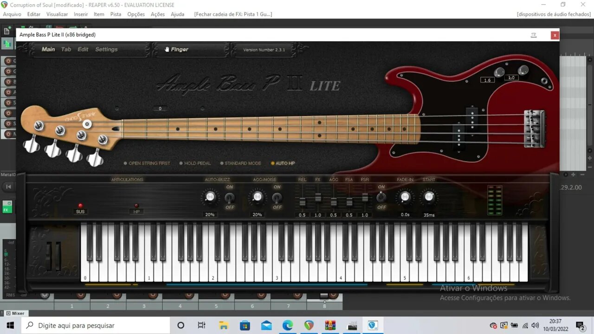The width and height of the screenshot is (594, 334).
Task: Click the Windows search box
Action: (96, 325)
